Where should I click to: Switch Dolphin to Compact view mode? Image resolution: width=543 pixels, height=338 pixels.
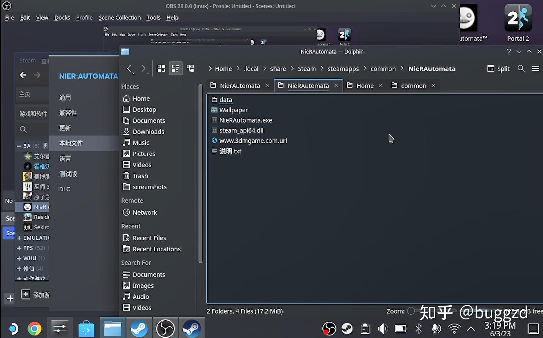[176, 68]
